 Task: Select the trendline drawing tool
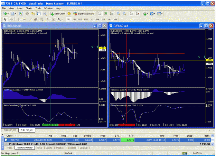coord(30,19)
